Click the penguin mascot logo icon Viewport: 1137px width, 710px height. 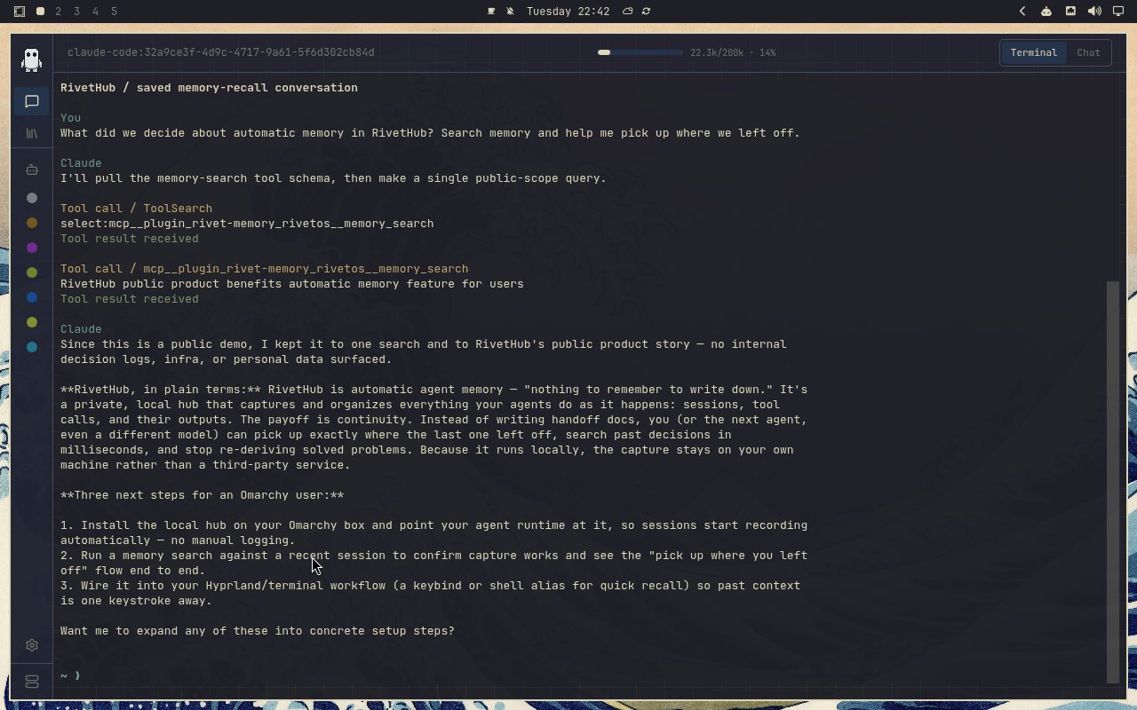point(32,59)
